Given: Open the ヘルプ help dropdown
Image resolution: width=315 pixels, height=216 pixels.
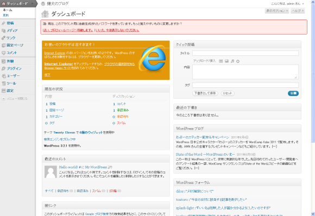Looking at the screenshot, I should point(298,11).
